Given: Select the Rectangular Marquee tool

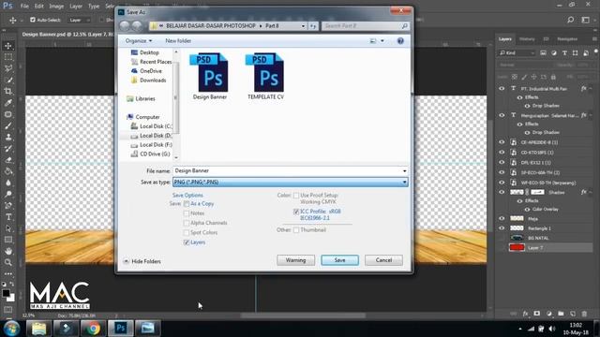Looking at the screenshot, I should 8,57.
